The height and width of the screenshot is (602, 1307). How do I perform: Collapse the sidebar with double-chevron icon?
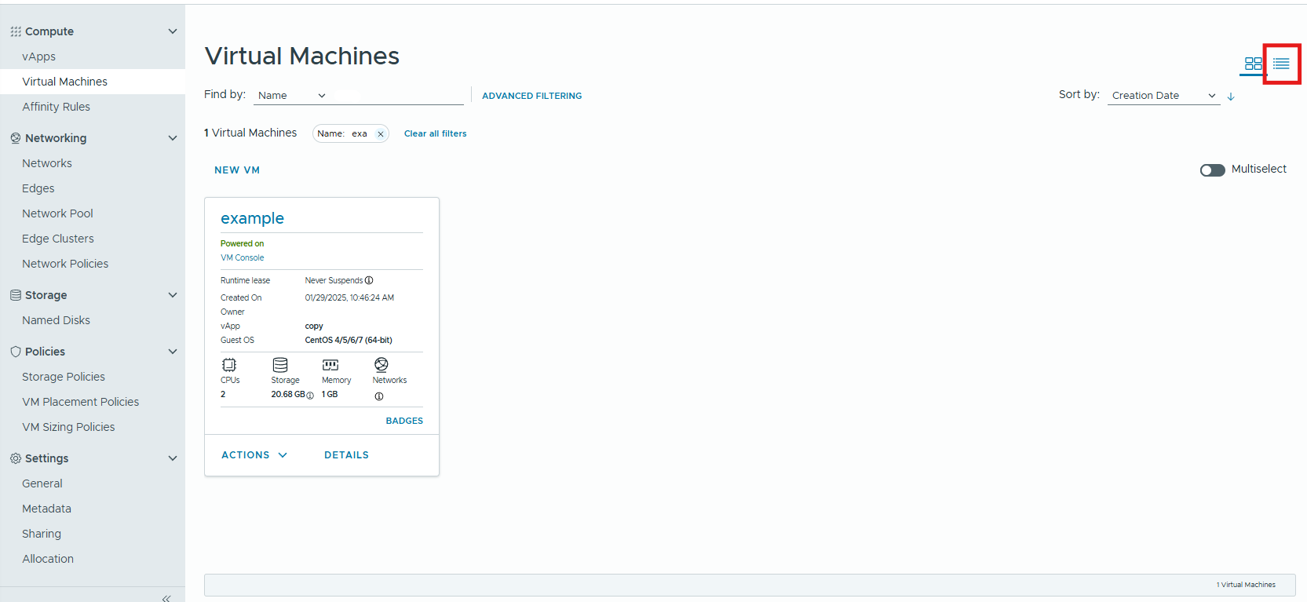click(166, 598)
